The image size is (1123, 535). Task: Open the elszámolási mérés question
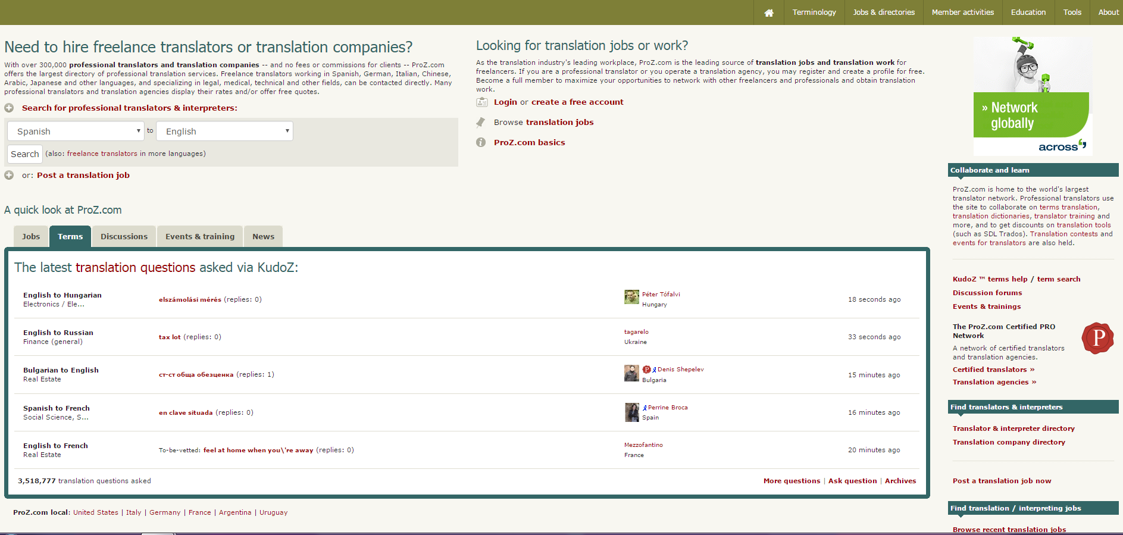point(190,300)
